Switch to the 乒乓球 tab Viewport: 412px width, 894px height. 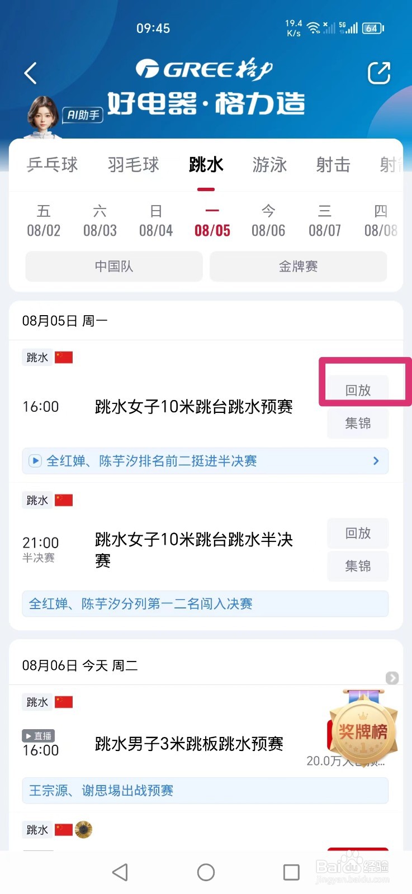click(53, 165)
